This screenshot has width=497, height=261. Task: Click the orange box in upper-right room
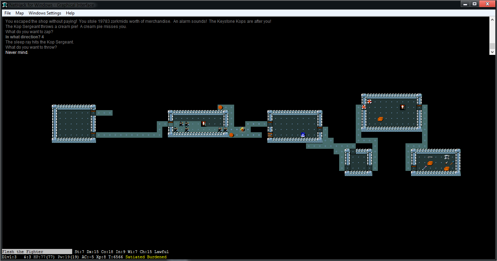(381, 118)
